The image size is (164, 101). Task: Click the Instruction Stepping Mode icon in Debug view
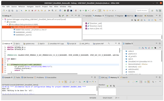(x=67, y=16)
